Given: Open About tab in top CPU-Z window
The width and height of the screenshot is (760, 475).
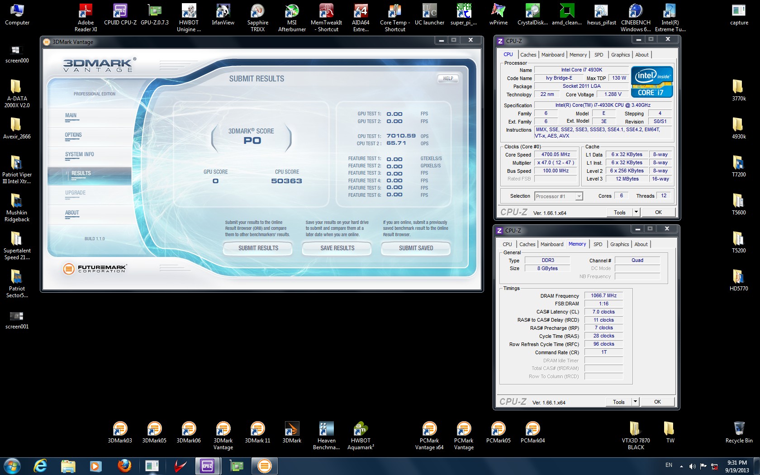Looking at the screenshot, I should pos(642,55).
